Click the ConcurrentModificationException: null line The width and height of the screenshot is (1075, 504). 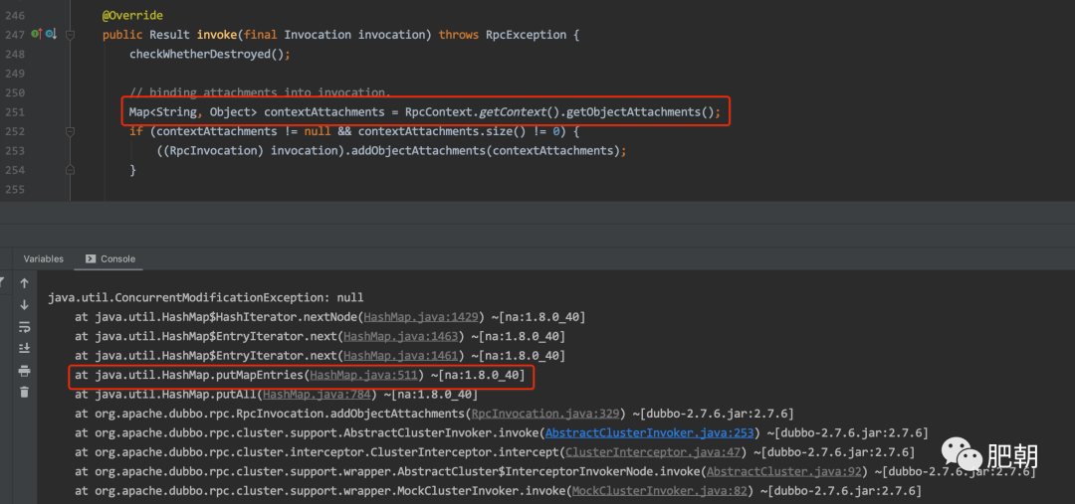tap(206, 298)
